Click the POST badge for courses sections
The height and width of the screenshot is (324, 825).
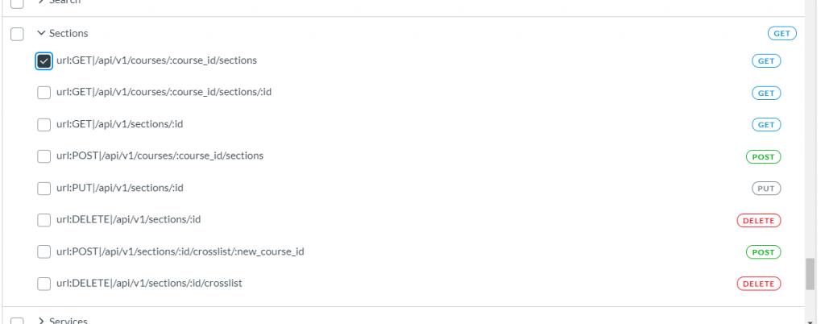[763, 156]
